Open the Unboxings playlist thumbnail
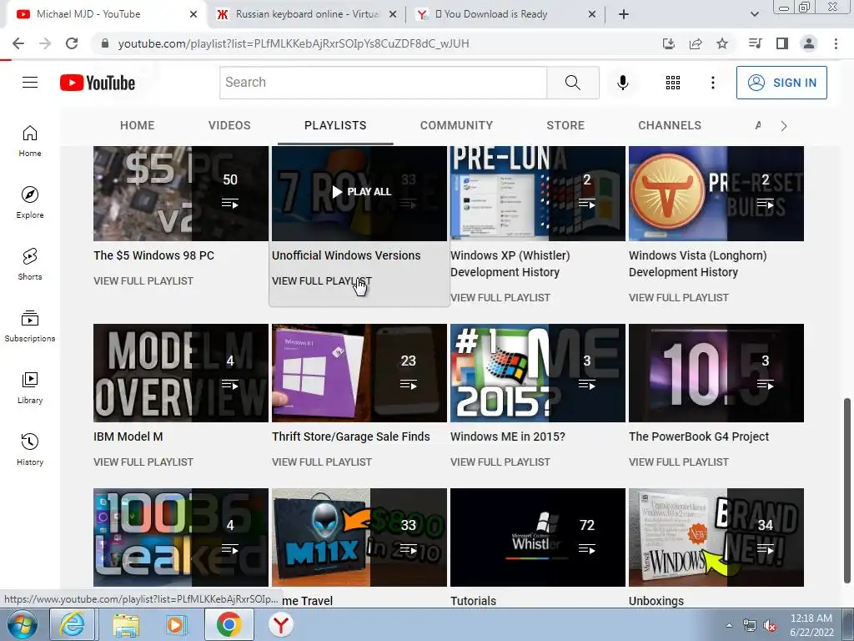 tap(716, 538)
